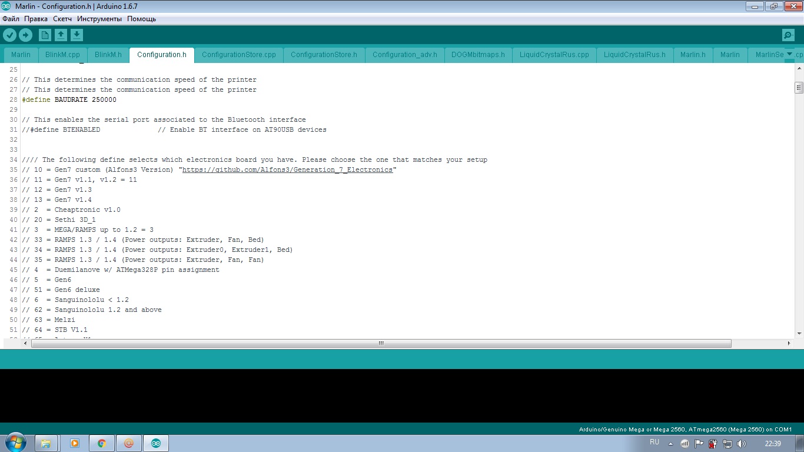Switch to the Configuration_adv.h tab

tap(404, 55)
